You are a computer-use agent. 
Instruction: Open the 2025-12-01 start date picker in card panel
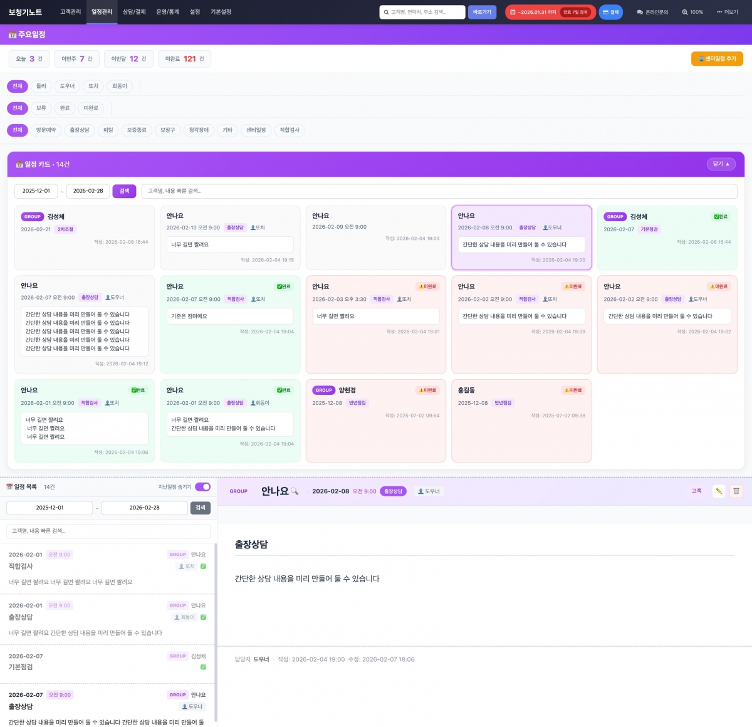pyautogui.click(x=36, y=191)
